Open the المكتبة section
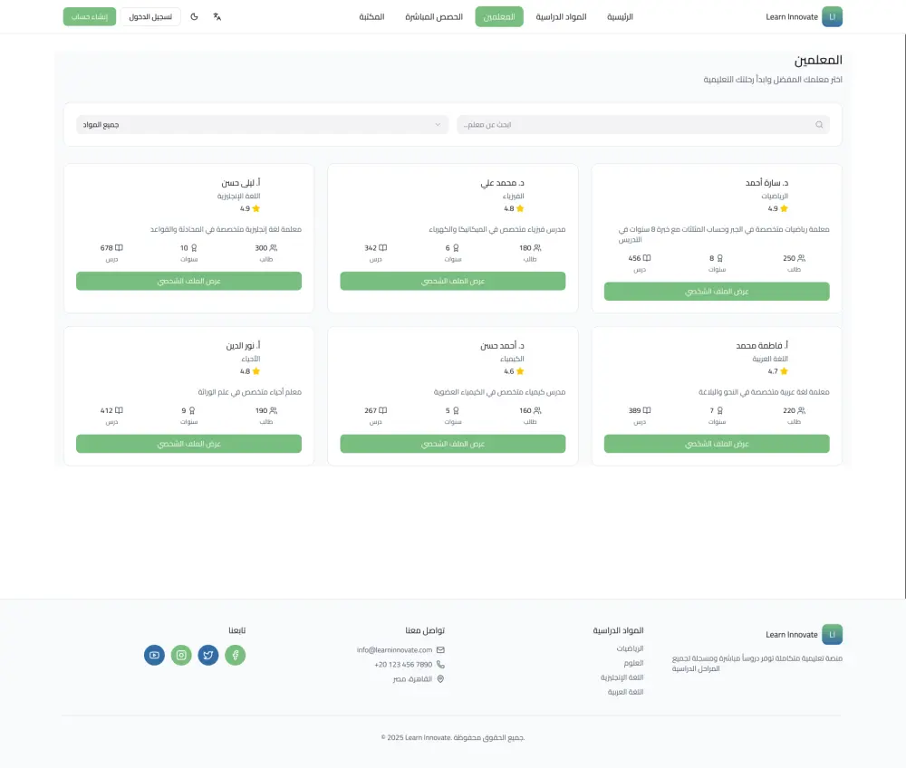The width and height of the screenshot is (906, 768). pos(371,16)
